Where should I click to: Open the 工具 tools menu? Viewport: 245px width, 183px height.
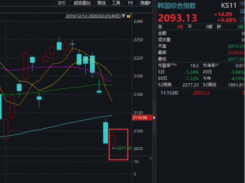[116, 3]
